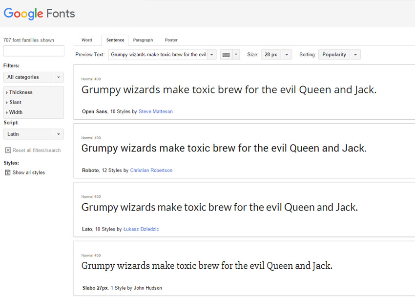Switch to the Paragraph tab
The image size is (415, 298).
coord(143,40)
